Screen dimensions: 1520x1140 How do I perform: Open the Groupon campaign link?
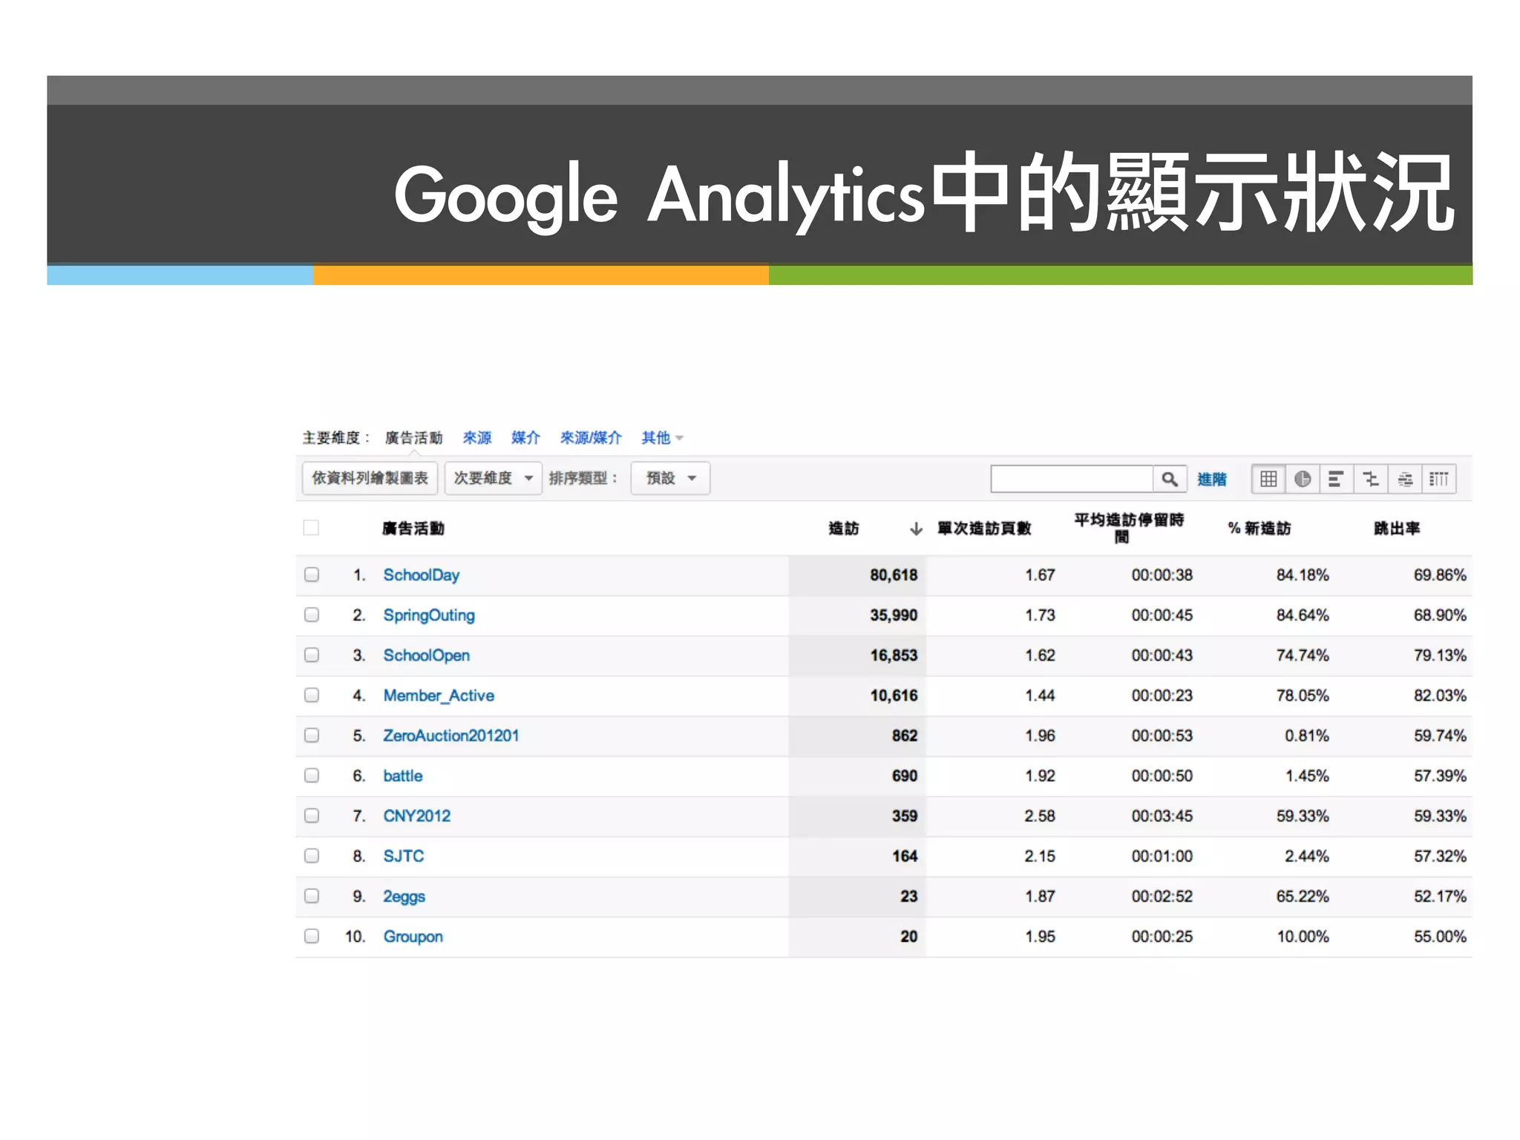[x=413, y=937]
